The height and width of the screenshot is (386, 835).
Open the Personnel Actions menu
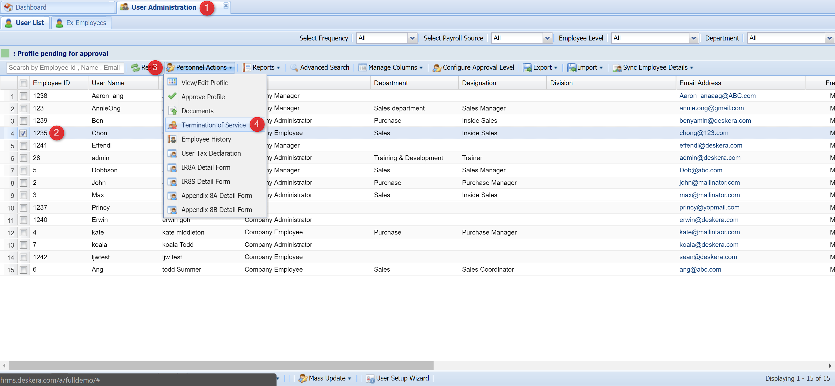point(199,67)
